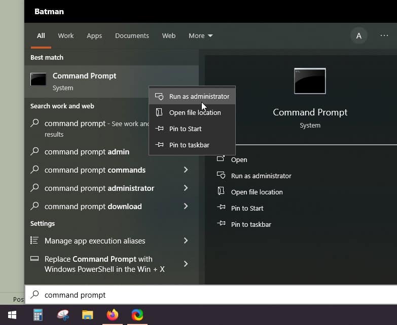The image size is (397, 325).
Task: Click the list icon beside Manage app execution aliases
Action: [x=34, y=240]
